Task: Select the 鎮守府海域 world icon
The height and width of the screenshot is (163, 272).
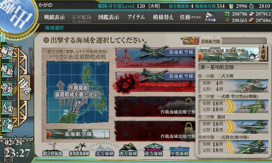Action: coord(52,150)
